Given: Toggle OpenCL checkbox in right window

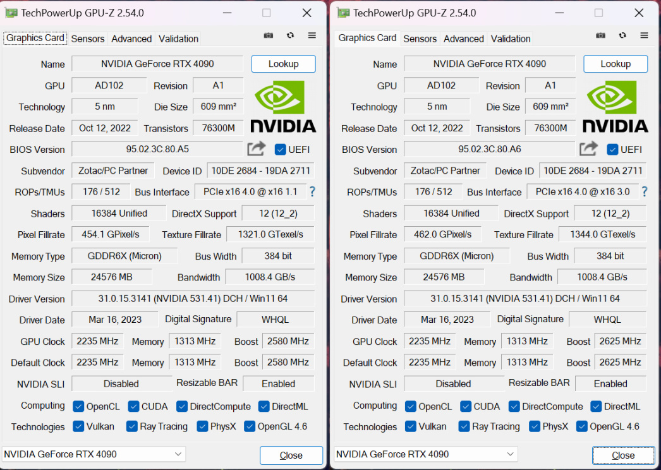Looking at the screenshot, I should click(x=410, y=406).
